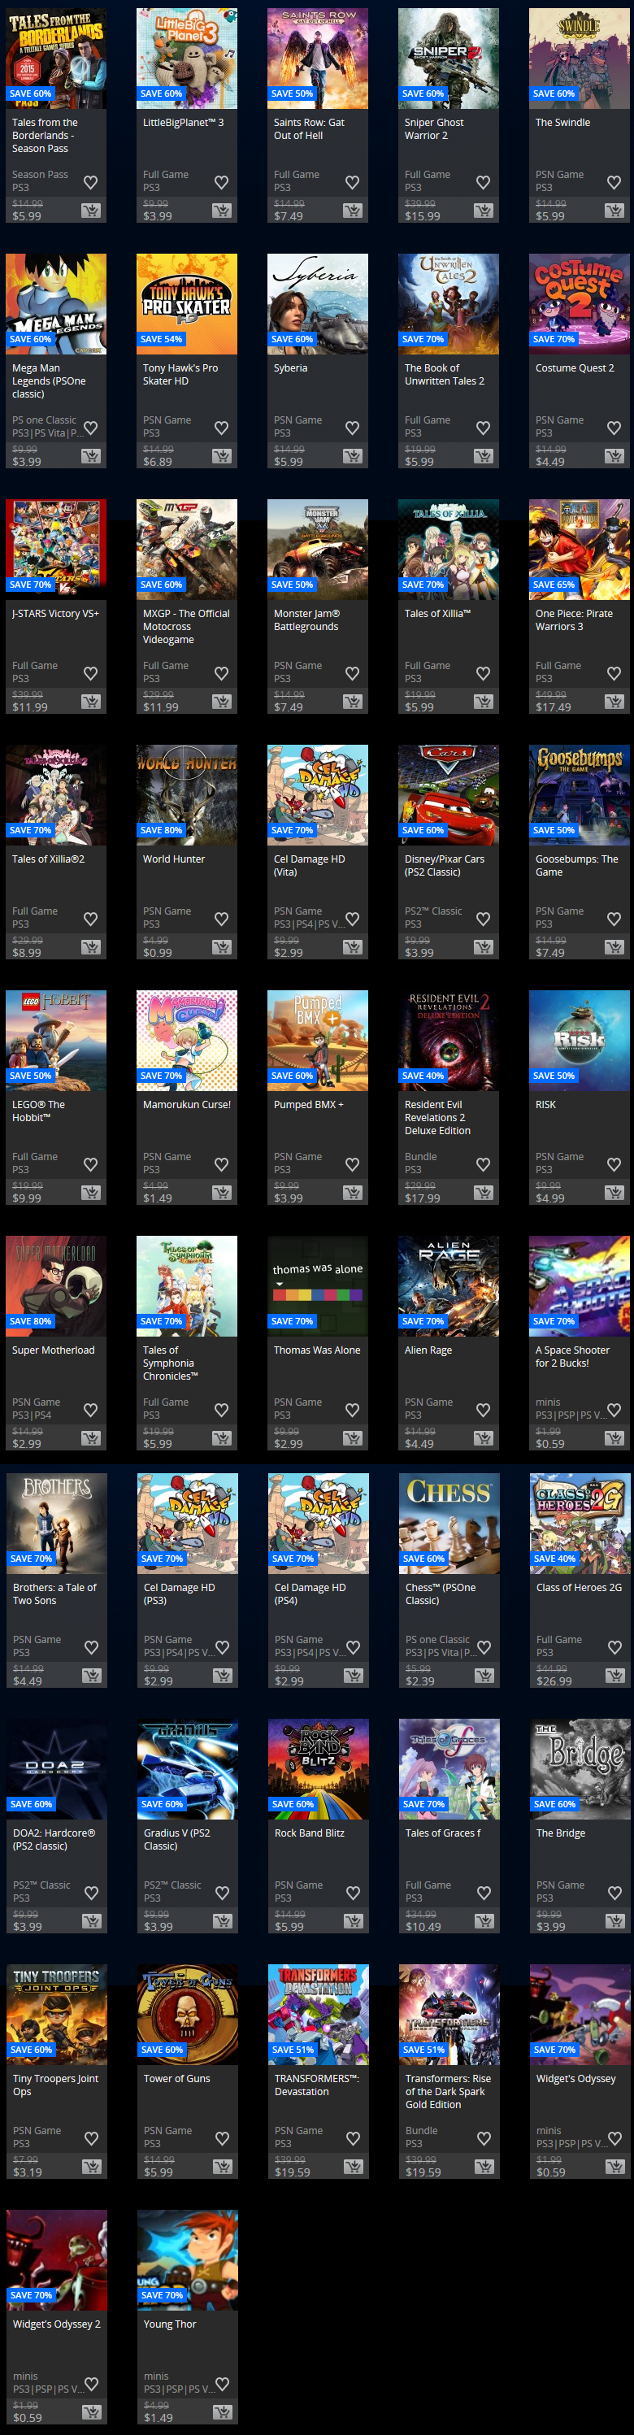This screenshot has height=2435, width=634.
Task: Add The Swindle to cart
Action: 614,211
